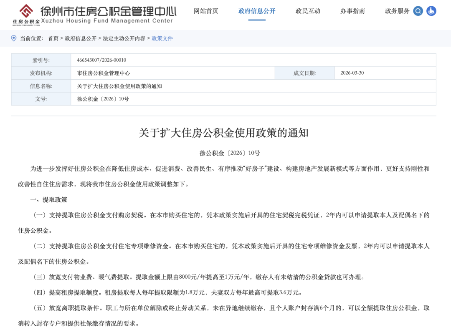This screenshot has width=451, height=330.
Task: Click the red housing fund logo emblem
Action: [26, 11]
